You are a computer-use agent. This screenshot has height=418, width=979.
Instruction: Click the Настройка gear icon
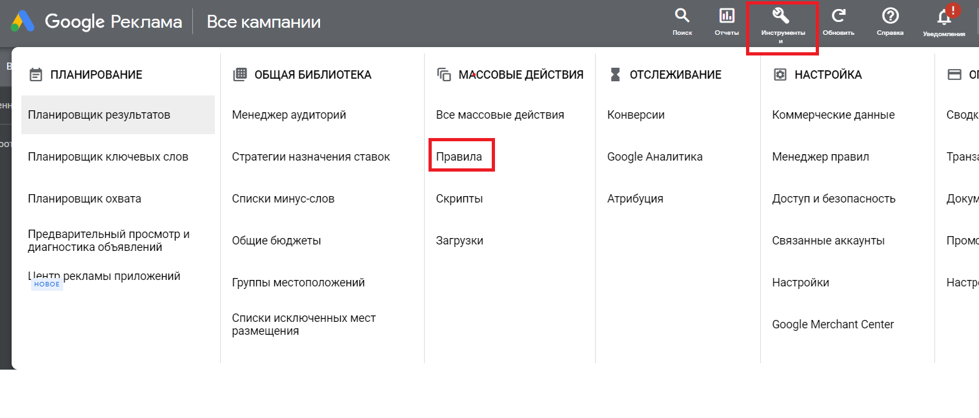(x=780, y=75)
